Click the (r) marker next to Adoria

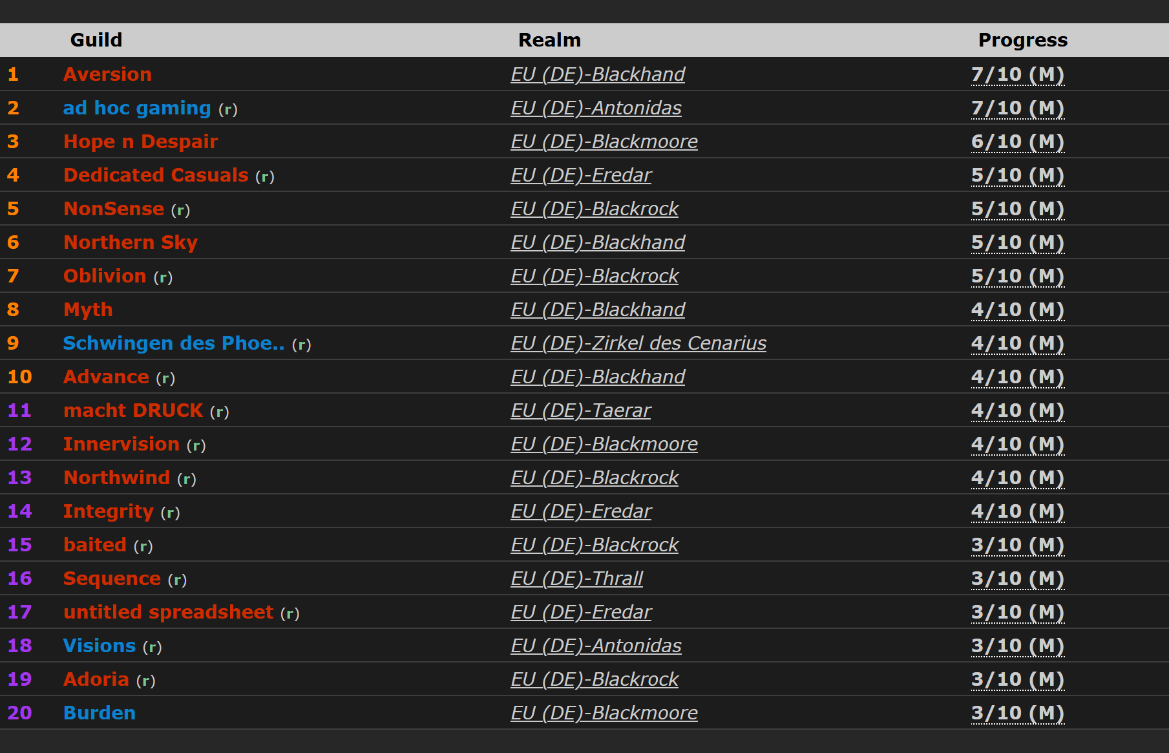point(145,681)
